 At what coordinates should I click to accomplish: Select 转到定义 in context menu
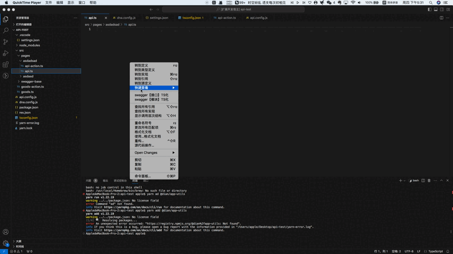(x=154, y=65)
